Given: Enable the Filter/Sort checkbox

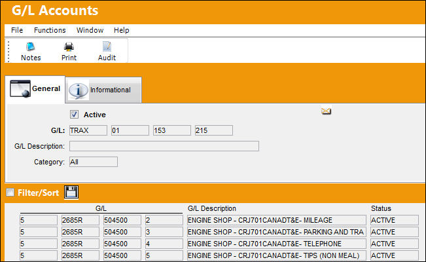Looking at the screenshot, I should (10, 193).
